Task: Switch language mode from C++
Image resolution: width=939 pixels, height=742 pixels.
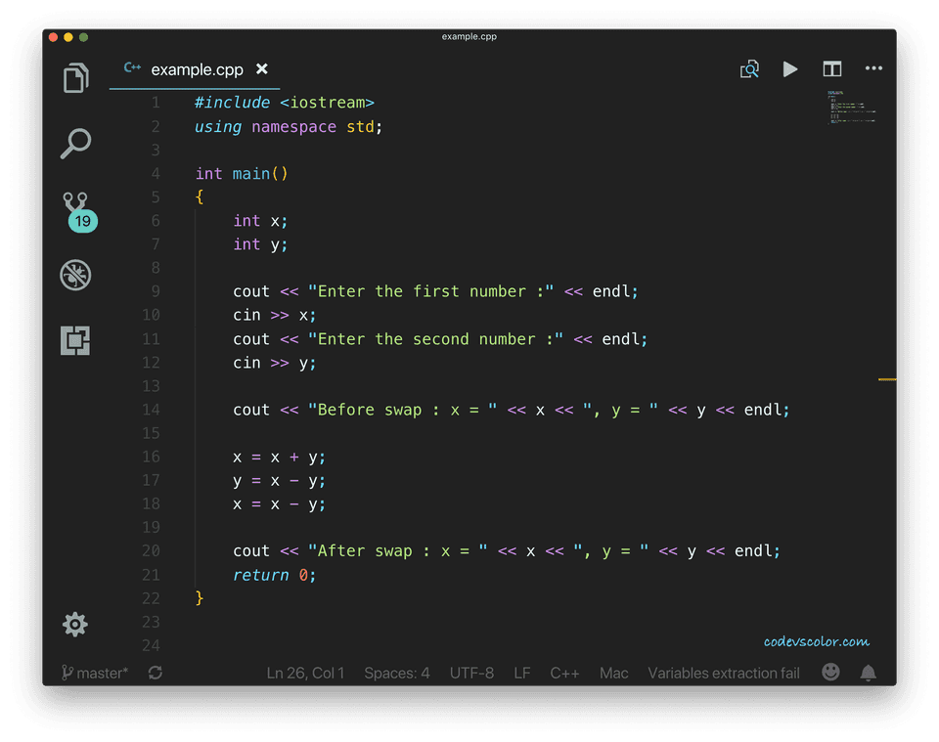Action: [564, 673]
